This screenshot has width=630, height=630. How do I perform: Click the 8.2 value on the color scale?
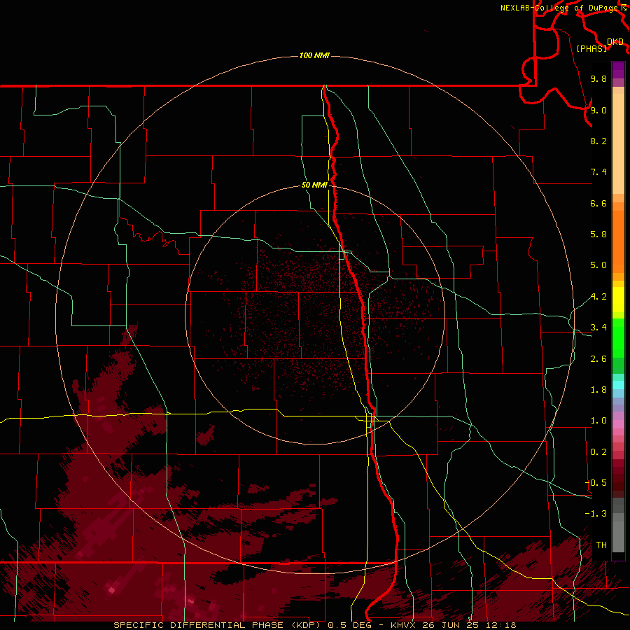click(598, 141)
